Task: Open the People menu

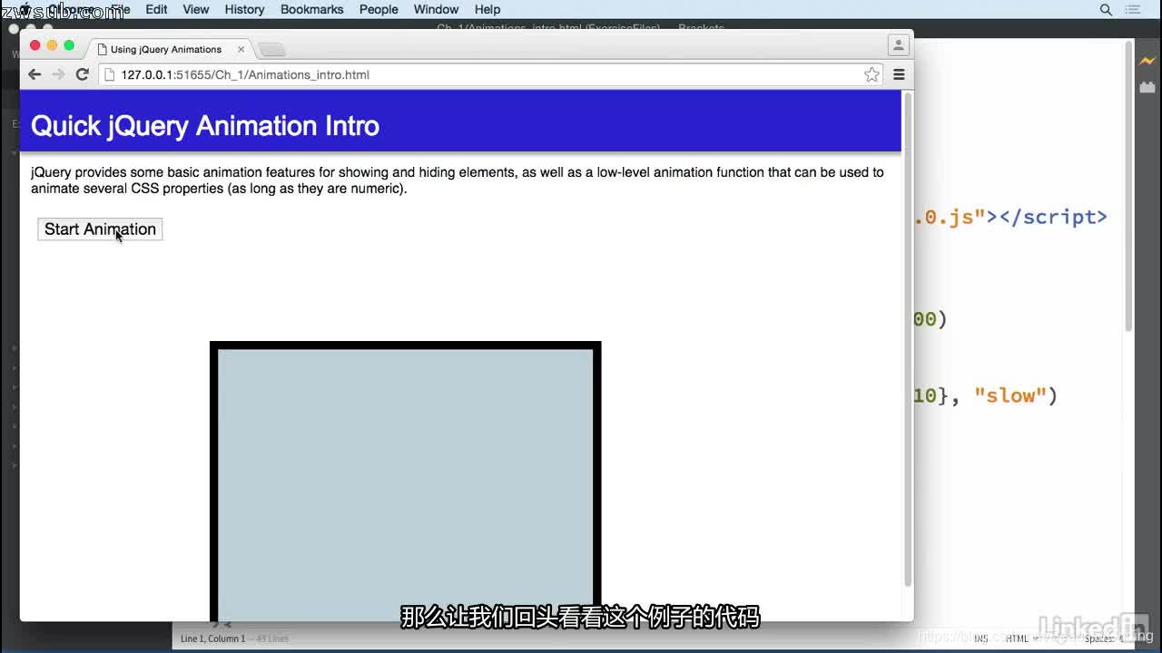Action: (379, 9)
